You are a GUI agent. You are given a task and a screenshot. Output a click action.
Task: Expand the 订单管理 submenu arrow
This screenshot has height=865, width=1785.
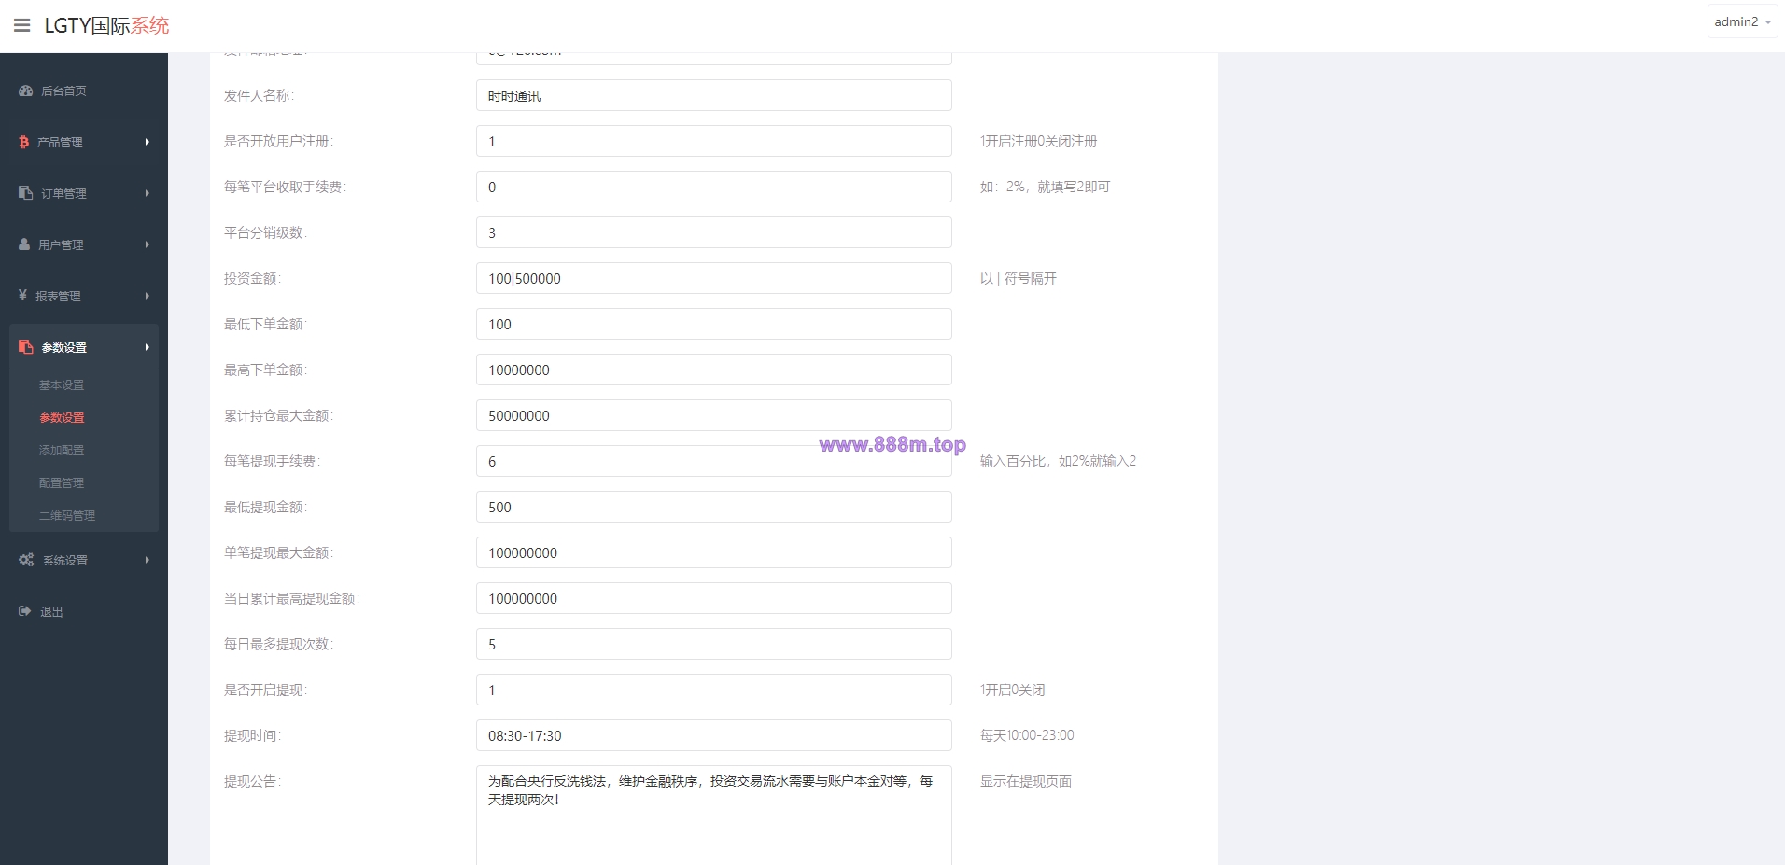pos(148,193)
